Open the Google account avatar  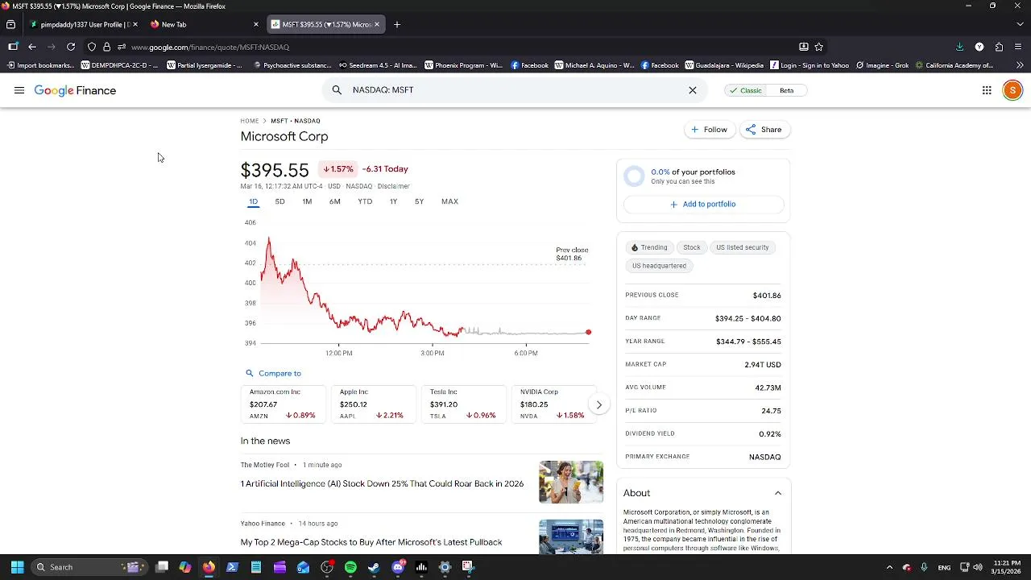[x=1012, y=90]
